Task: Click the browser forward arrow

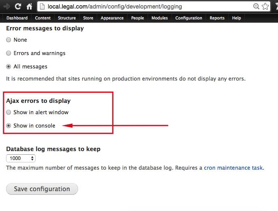Action: coord(6,6)
